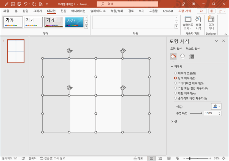Switch to the 그리기 tab
The height and width of the screenshot is (161, 229).
pos(38,11)
